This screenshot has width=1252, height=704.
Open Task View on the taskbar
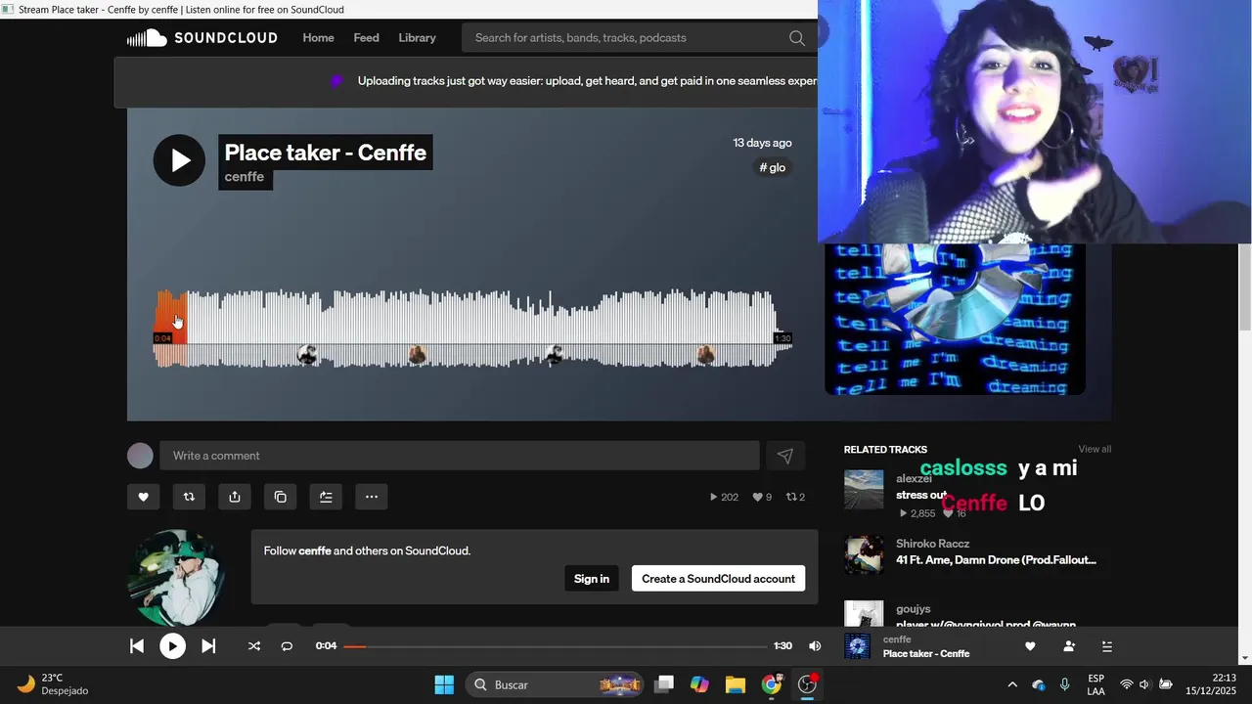pyautogui.click(x=664, y=684)
